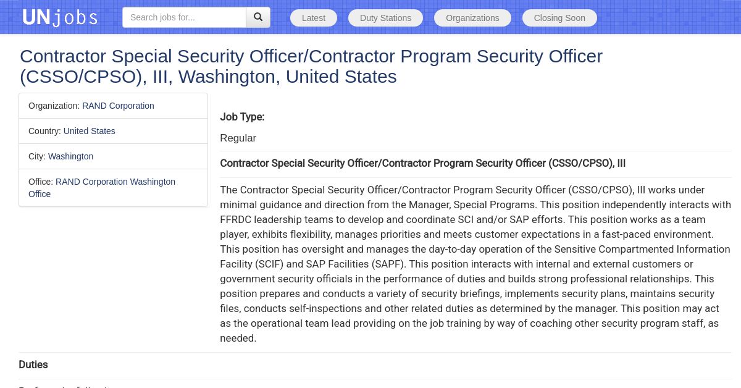Open the Latest jobs tab
741x388 pixels.
pos(314,18)
